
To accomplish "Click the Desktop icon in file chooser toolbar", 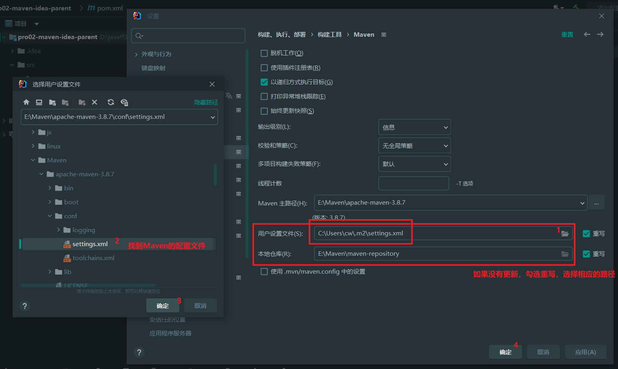I will [39, 102].
